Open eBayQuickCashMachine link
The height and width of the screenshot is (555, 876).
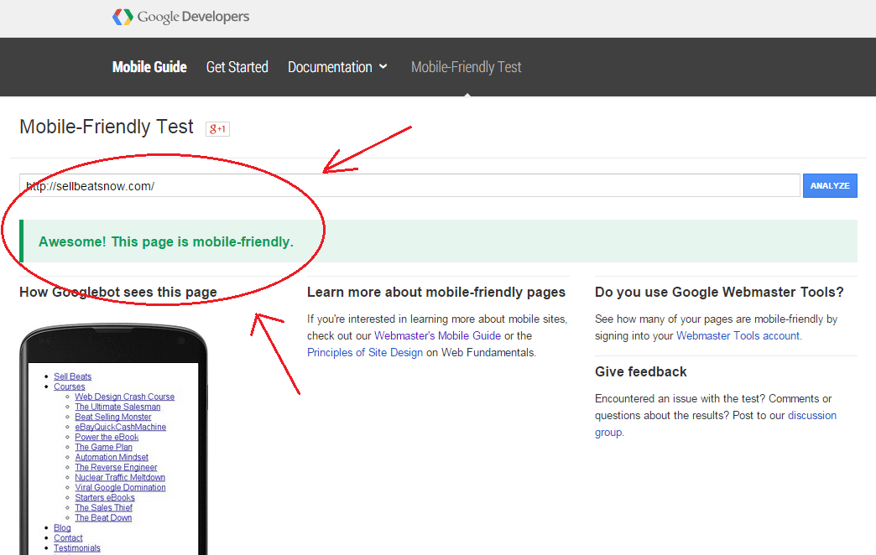pos(120,427)
